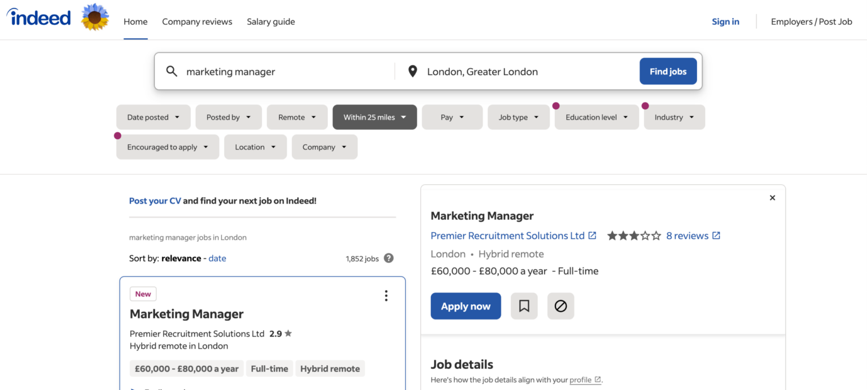867x390 pixels.
Task: Click the star rating beside company name
Action: tap(634, 236)
